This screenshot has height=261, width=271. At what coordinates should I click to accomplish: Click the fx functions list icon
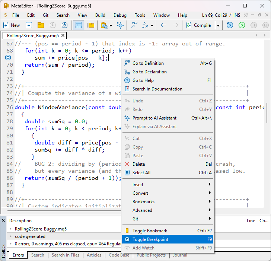145,25
